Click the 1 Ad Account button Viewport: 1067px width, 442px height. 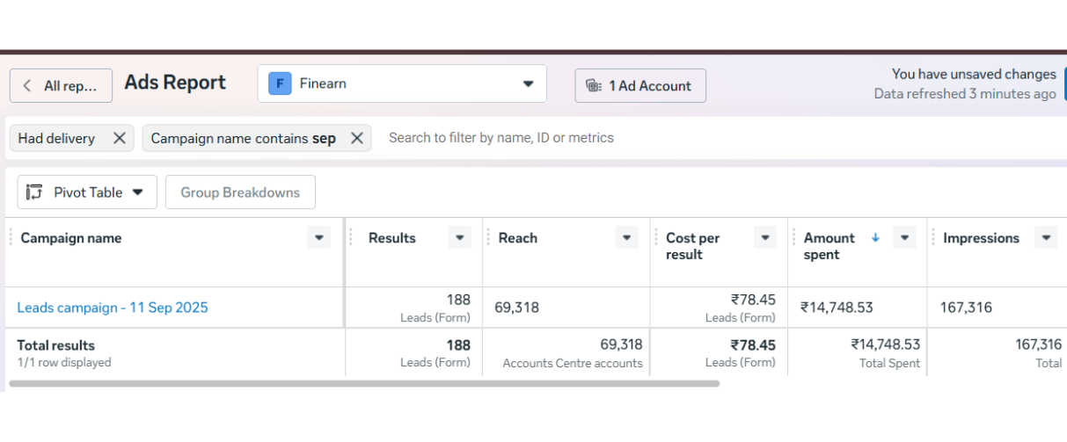[x=639, y=85]
